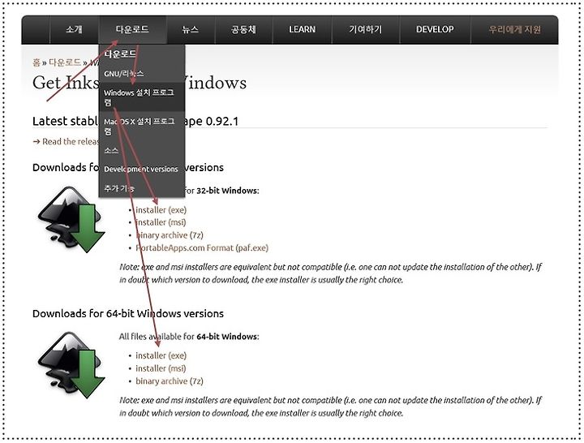The image size is (584, 443).
Task: Select the Downloads for 64-bit Windows versions heading
Action: coord(128,314)
